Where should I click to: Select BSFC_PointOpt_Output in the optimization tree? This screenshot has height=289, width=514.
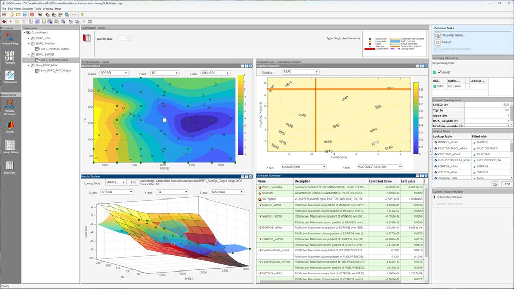[x=54, y=49]
